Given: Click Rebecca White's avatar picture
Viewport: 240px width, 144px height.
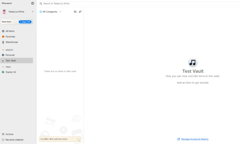Looking at the screenshot, I should [x=4, y=12].
